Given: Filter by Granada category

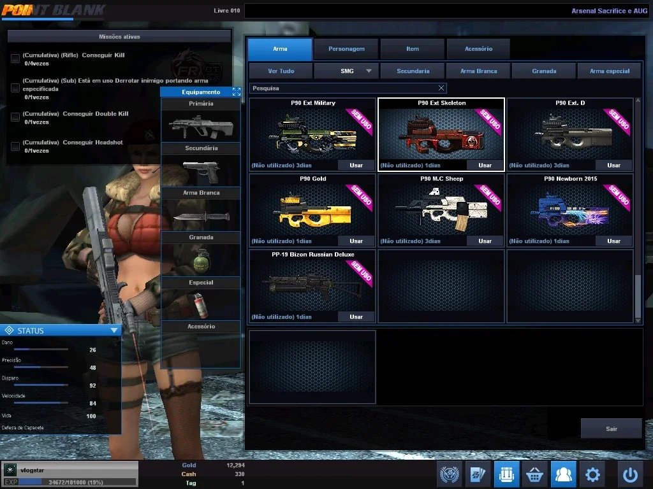Looking at the screenshot, I should (x=544, y=71).
